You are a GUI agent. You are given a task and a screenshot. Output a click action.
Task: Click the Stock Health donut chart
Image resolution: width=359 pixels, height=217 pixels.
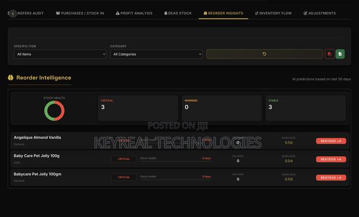point(54,111)
